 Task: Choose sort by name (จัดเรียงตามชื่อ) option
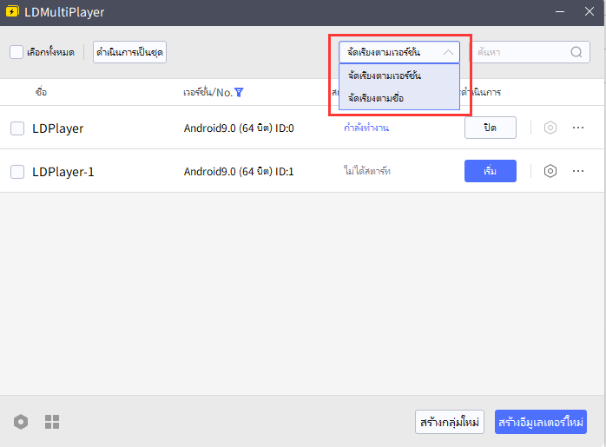[399, 98]
